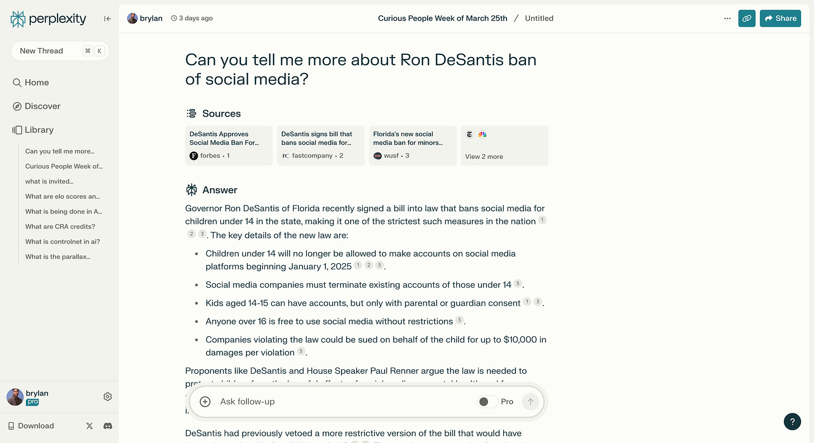Open the wusf source card
The width and height of the screenshot is (814, 443).
(413, 145)
